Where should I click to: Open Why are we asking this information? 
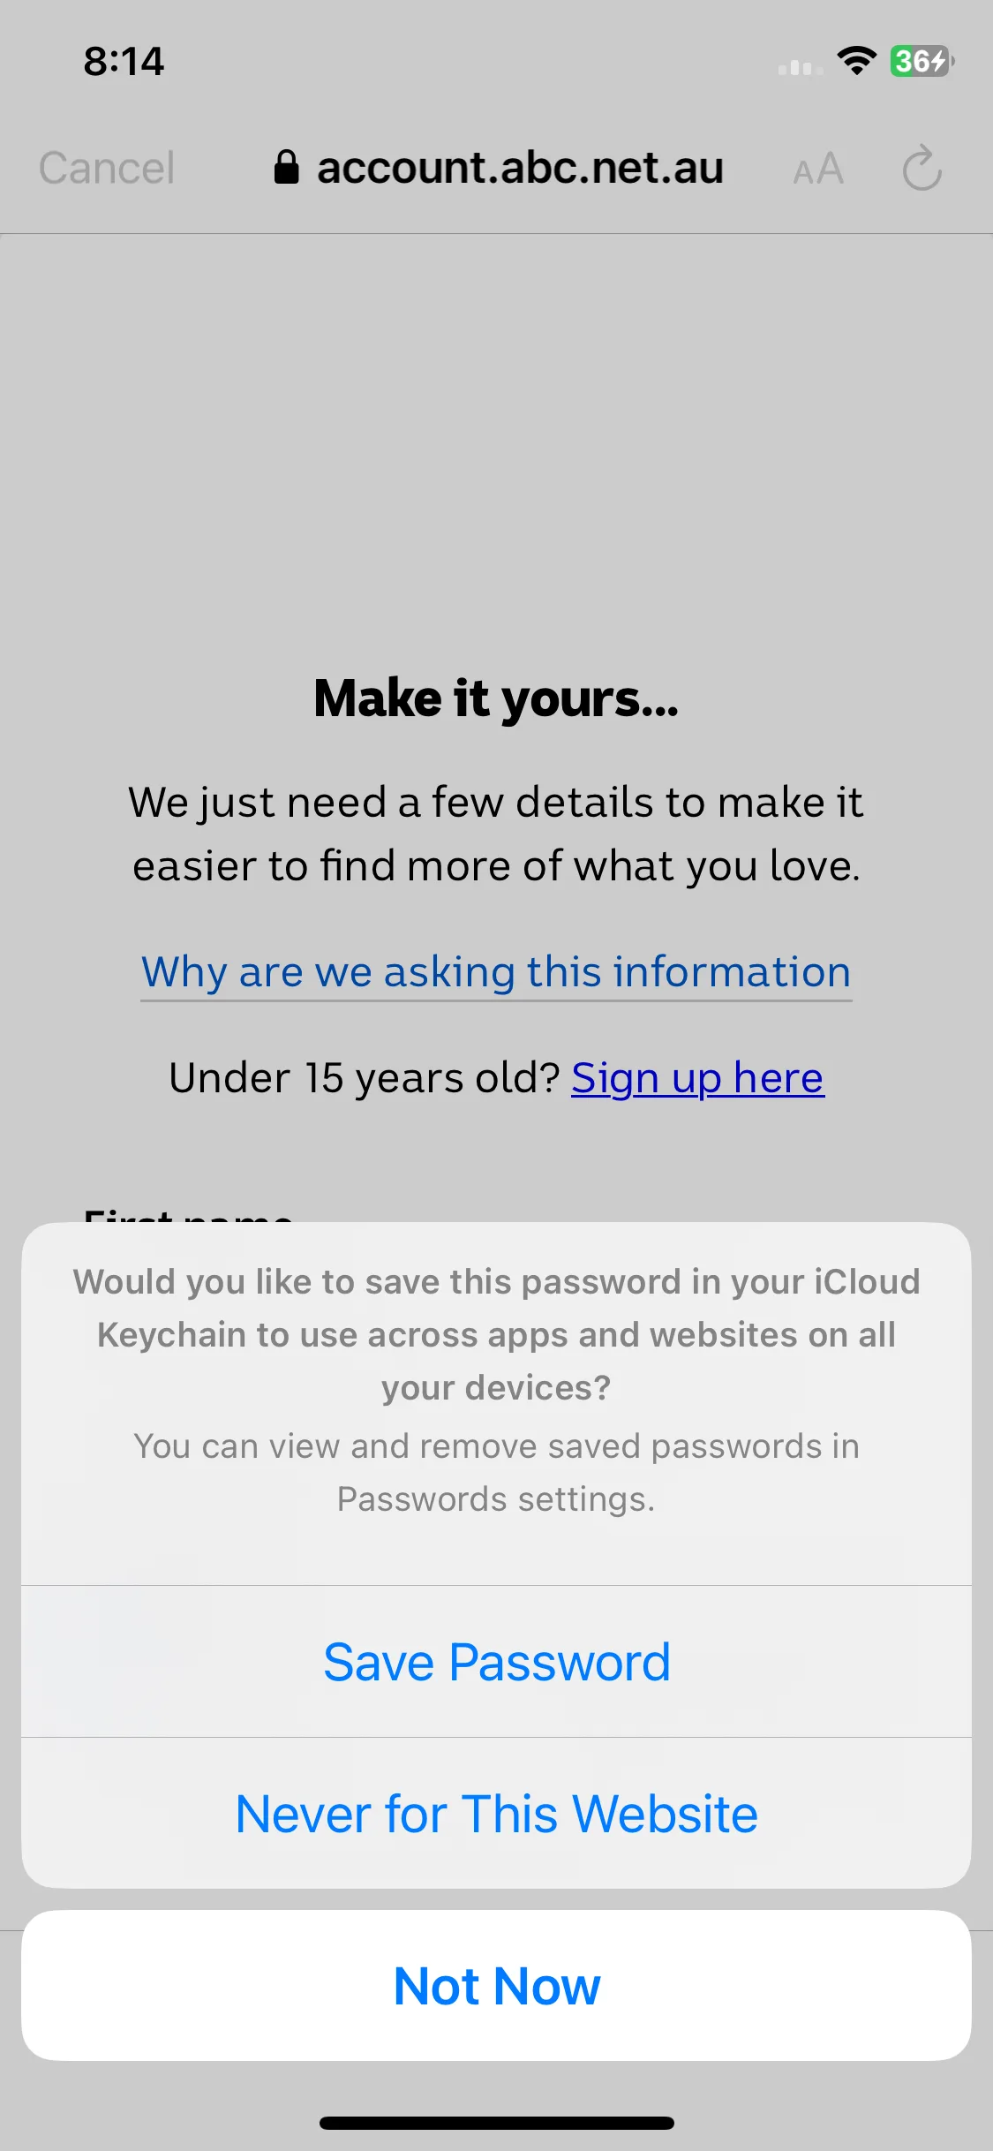(x=496, y=972)
